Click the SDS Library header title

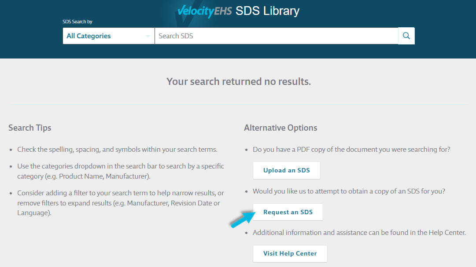click(267, 11)
